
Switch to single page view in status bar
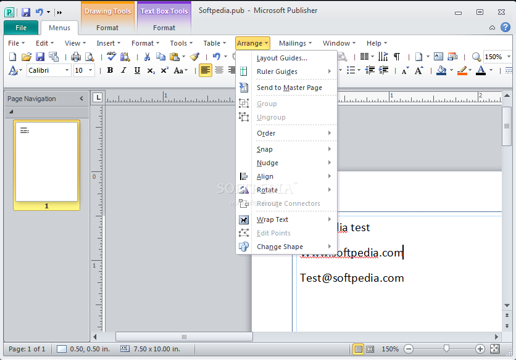coord(359,349)
